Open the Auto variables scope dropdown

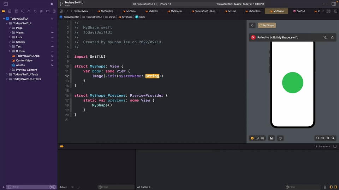tap(63, 187)
